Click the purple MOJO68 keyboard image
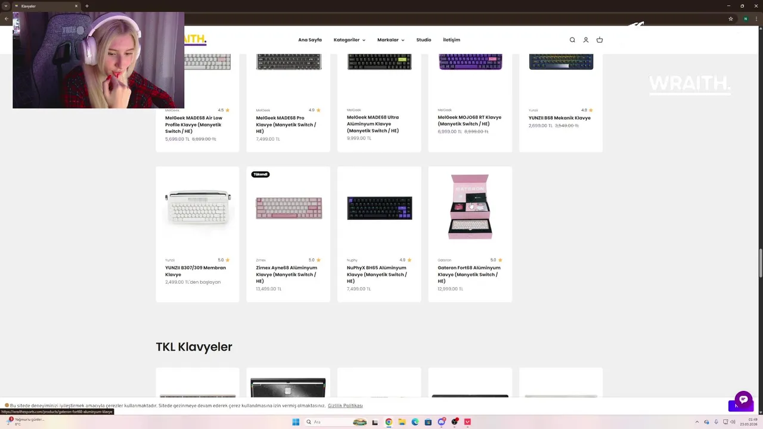This screenshot has width=763, height=429. coord(470,61)
